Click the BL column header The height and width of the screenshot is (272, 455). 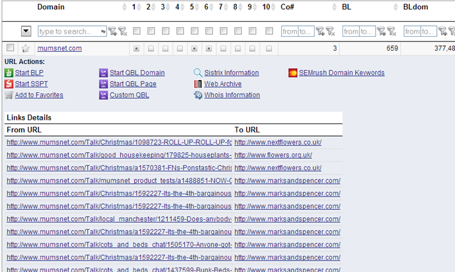(347, 7)
